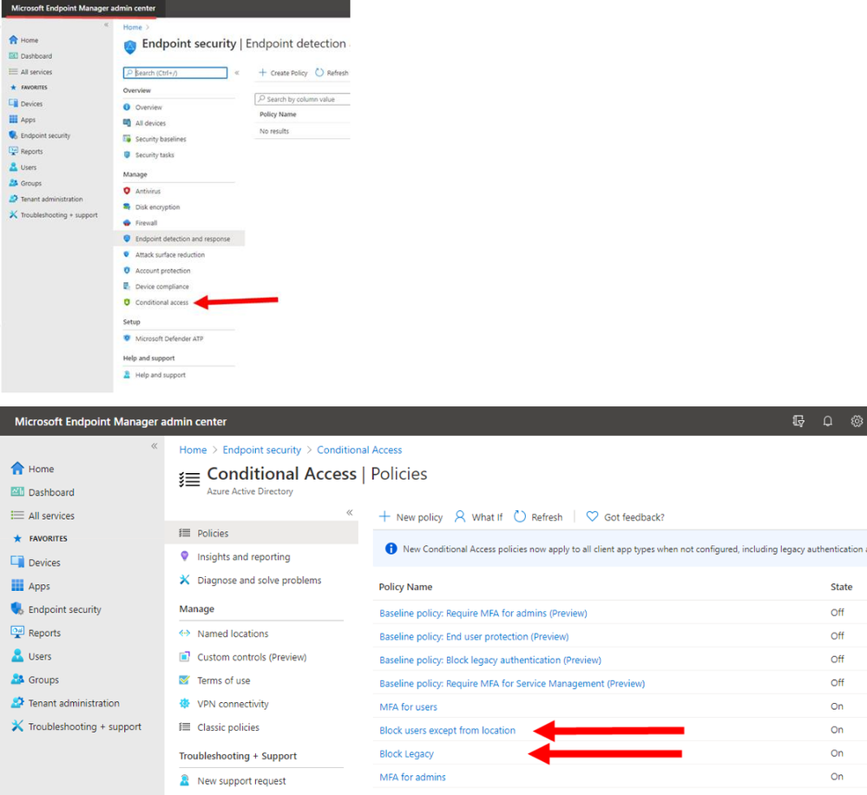This screenshot has width=867, height=795.
Task: Click the Conditional Access breadcrumb link
Action: coord(359,450)
